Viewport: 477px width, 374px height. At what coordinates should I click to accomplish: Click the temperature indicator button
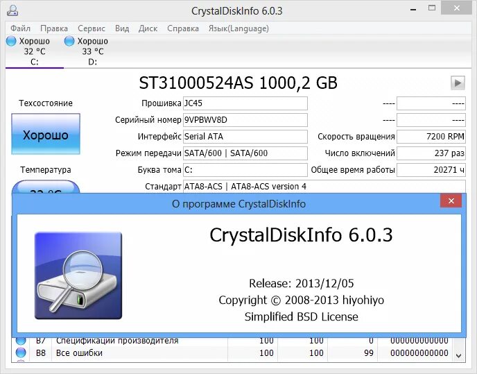click(x=46, y=187)
